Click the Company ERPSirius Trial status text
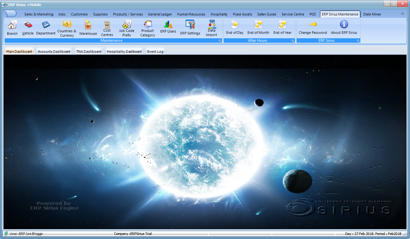The image size is (410, 239). coord(133,234)
